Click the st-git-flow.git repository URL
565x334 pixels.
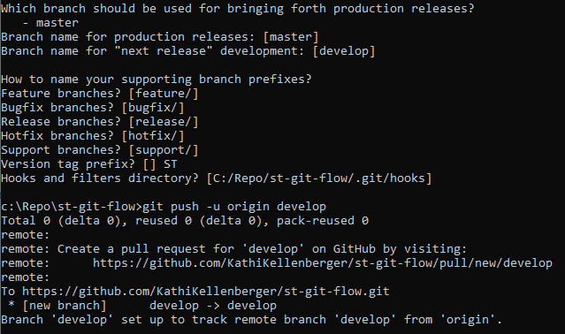coord(206,292)
